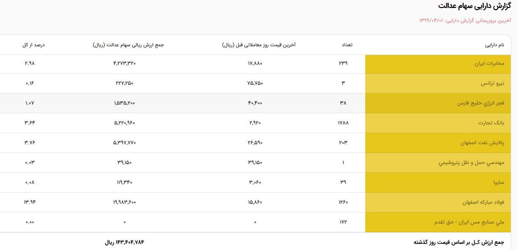Select the سایپا asset name cell
Viewport: 517px width, 250px height.
tap(438, 183)
